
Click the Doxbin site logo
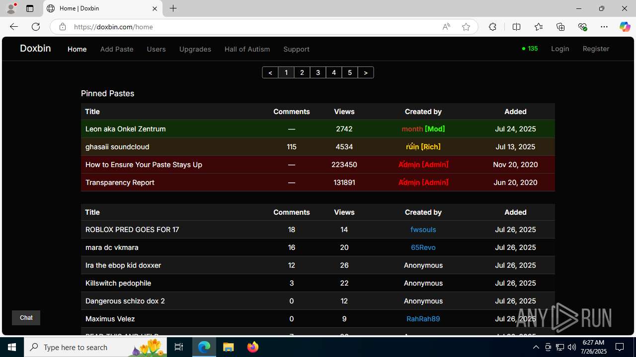pyautogui.click(x=35, y=48)
